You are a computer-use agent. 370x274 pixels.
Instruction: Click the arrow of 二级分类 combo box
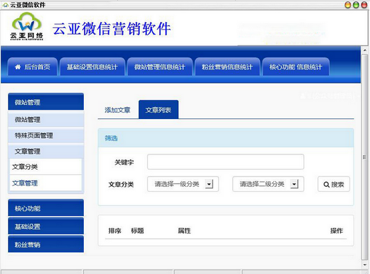[x=294, y=184]
